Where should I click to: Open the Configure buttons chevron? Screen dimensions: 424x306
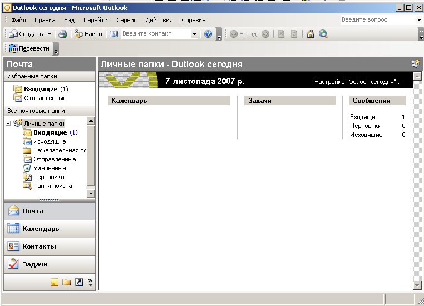(90, 282)
